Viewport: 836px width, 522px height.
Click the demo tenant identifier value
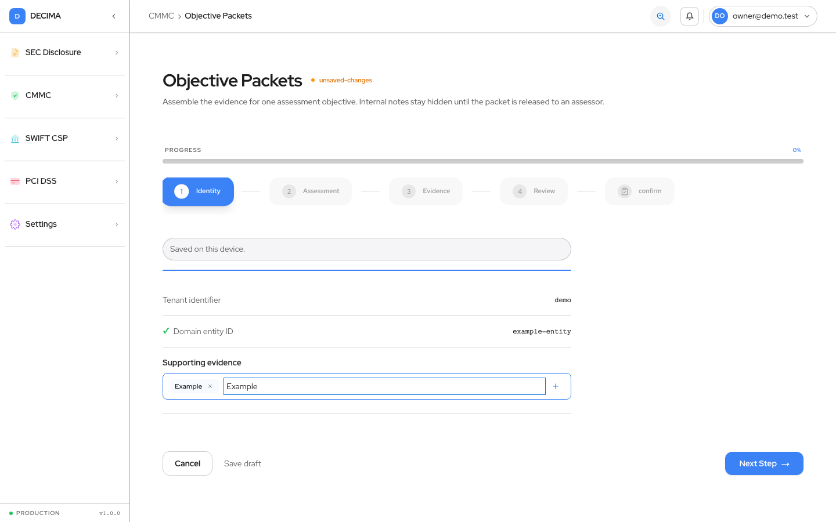click(x=563, y=300)
